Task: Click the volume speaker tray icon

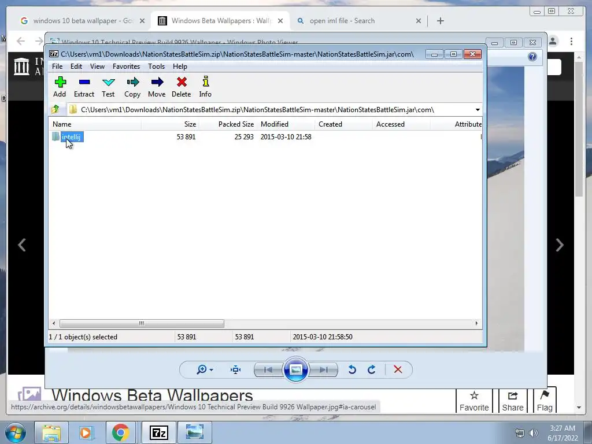Action: (x=534, y=433)
